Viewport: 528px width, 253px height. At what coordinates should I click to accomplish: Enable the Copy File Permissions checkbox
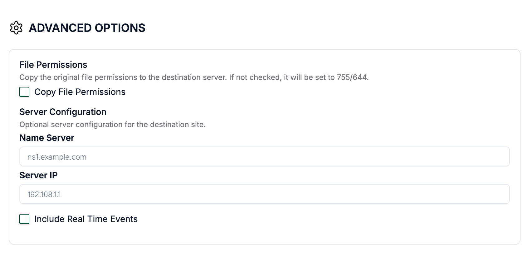[24, 92]
